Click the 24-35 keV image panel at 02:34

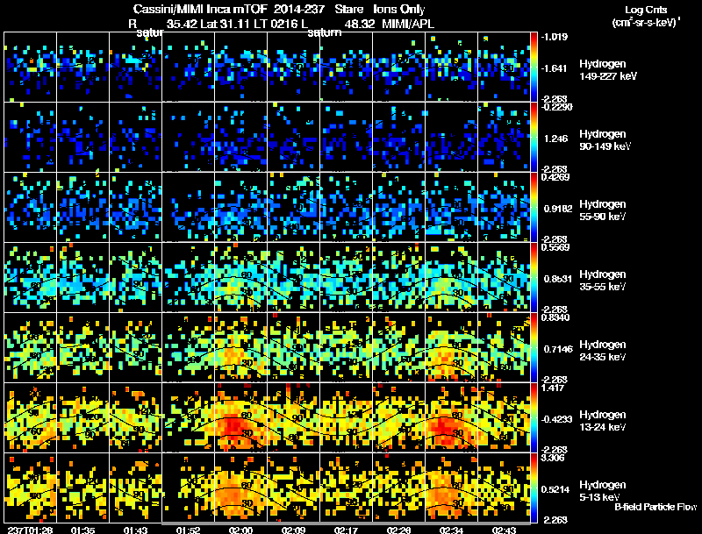coord(451,347)
